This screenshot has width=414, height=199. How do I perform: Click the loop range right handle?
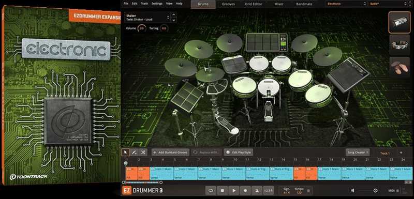click(x=161, y=182)
